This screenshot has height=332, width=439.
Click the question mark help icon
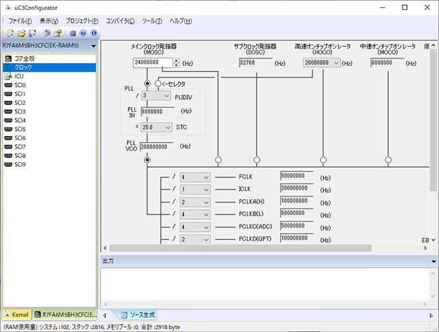[x=83, y=33]
